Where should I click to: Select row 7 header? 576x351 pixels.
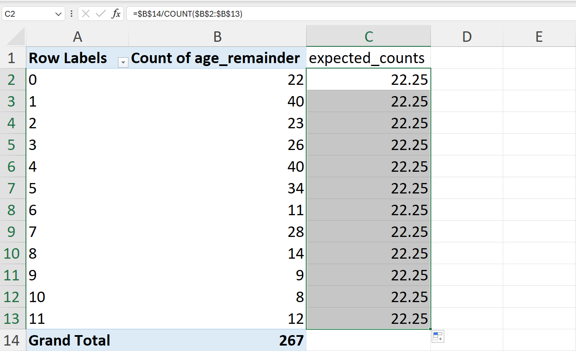pyautogui.click(x=11, y=188)
